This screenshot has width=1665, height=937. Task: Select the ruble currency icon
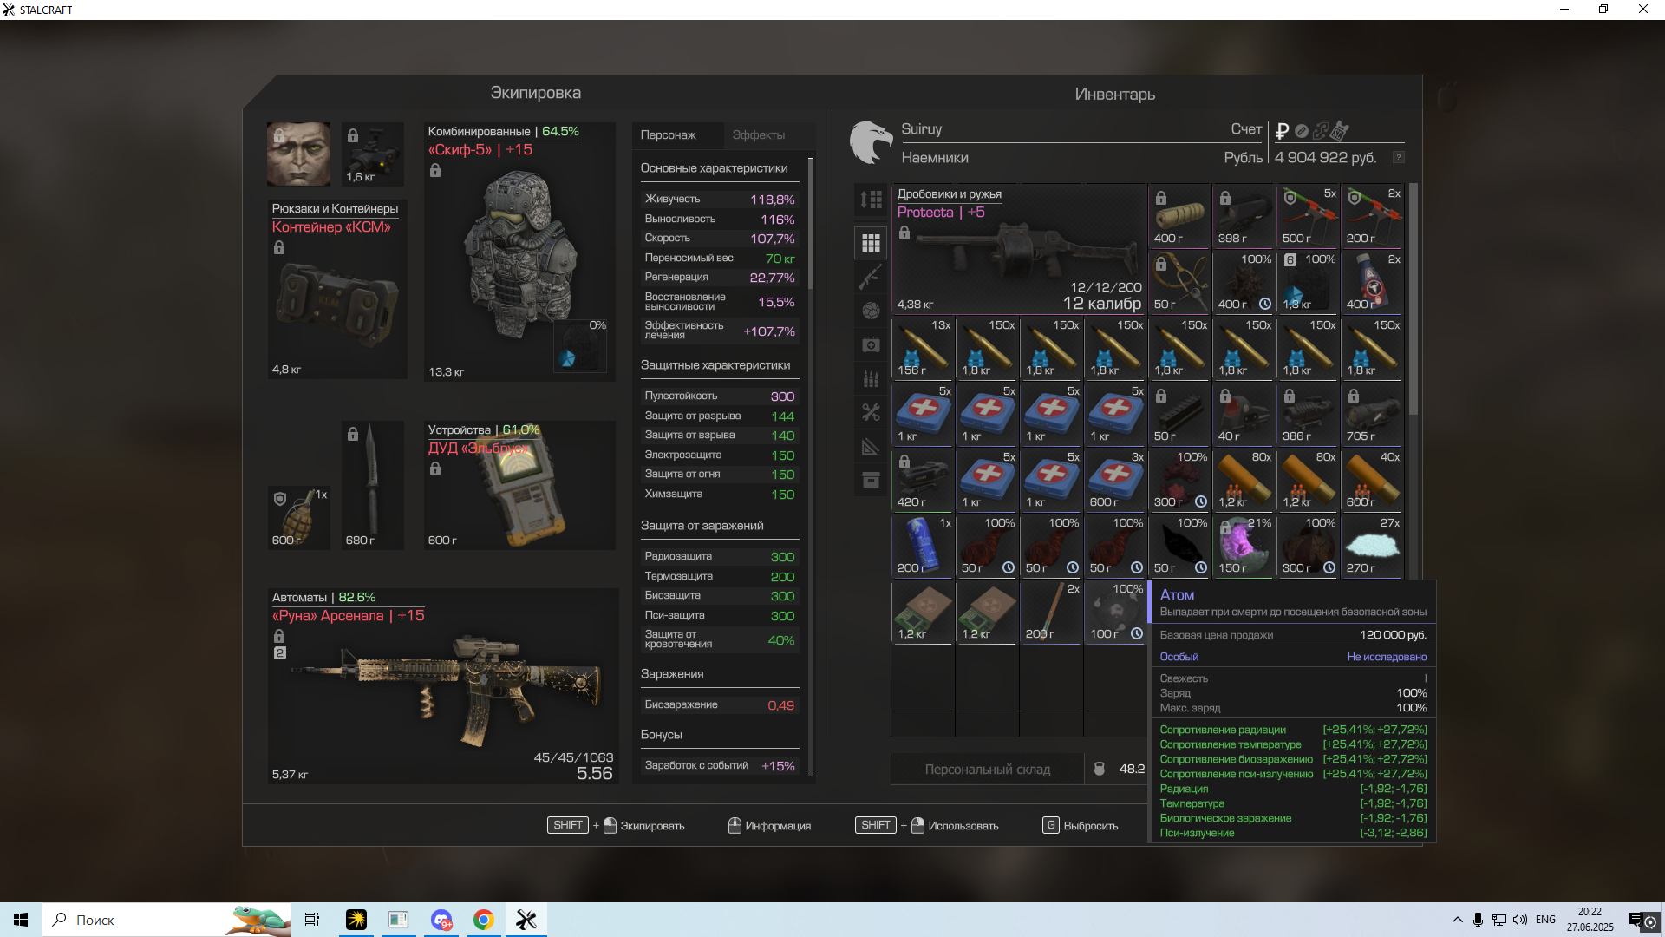tap(1283, 131)
